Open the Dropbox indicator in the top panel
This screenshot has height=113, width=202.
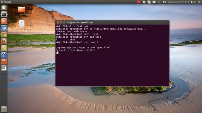144,2
